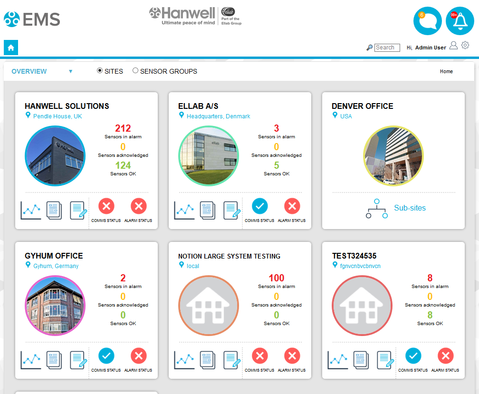Expand the Overview dropdown arrow
The width and height of the screenshot is (479, 394).
tap(70, 71)
